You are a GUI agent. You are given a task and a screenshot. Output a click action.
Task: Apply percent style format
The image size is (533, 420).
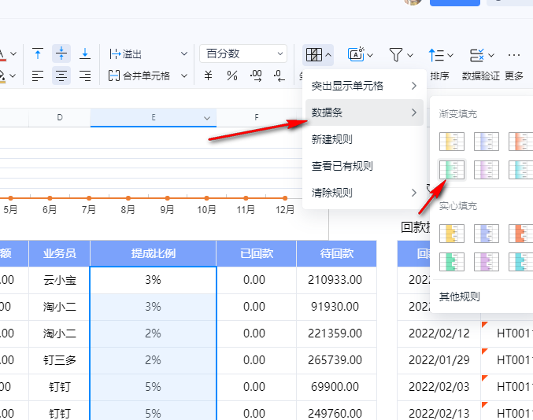point(232,76)
